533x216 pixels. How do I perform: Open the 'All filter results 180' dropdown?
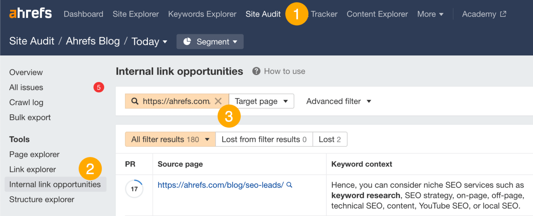(x=170, y=139)
